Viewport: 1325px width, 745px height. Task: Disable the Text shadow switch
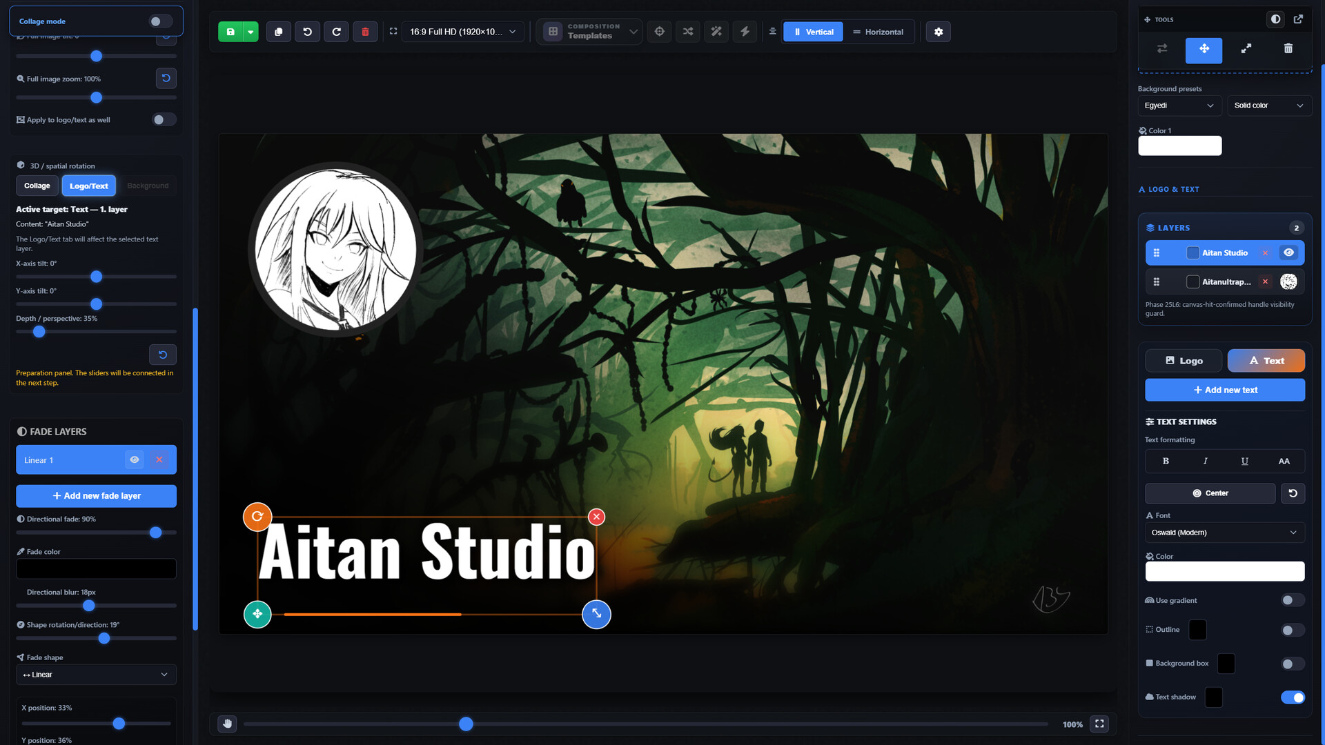click(x=1293, y=697)
